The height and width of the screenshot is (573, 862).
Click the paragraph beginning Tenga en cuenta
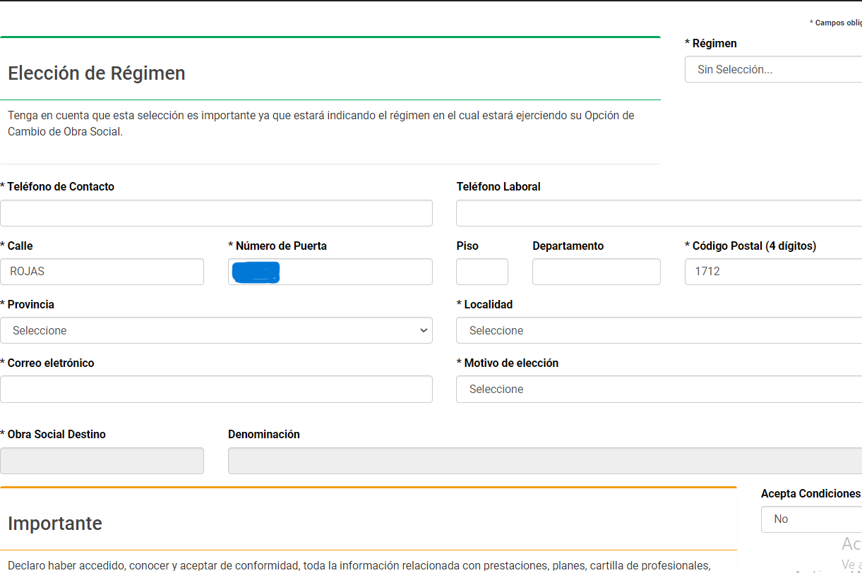(321, 123)
